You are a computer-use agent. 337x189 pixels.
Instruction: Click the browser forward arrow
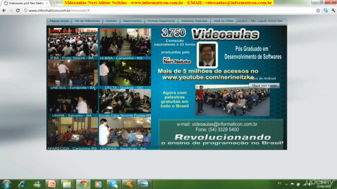[11, 10]
